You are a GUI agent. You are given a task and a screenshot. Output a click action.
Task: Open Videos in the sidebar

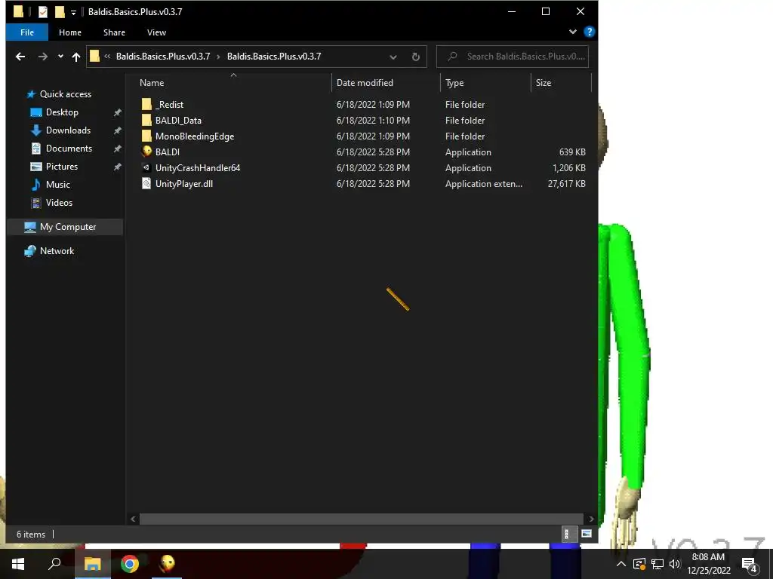tap(59, 203)
